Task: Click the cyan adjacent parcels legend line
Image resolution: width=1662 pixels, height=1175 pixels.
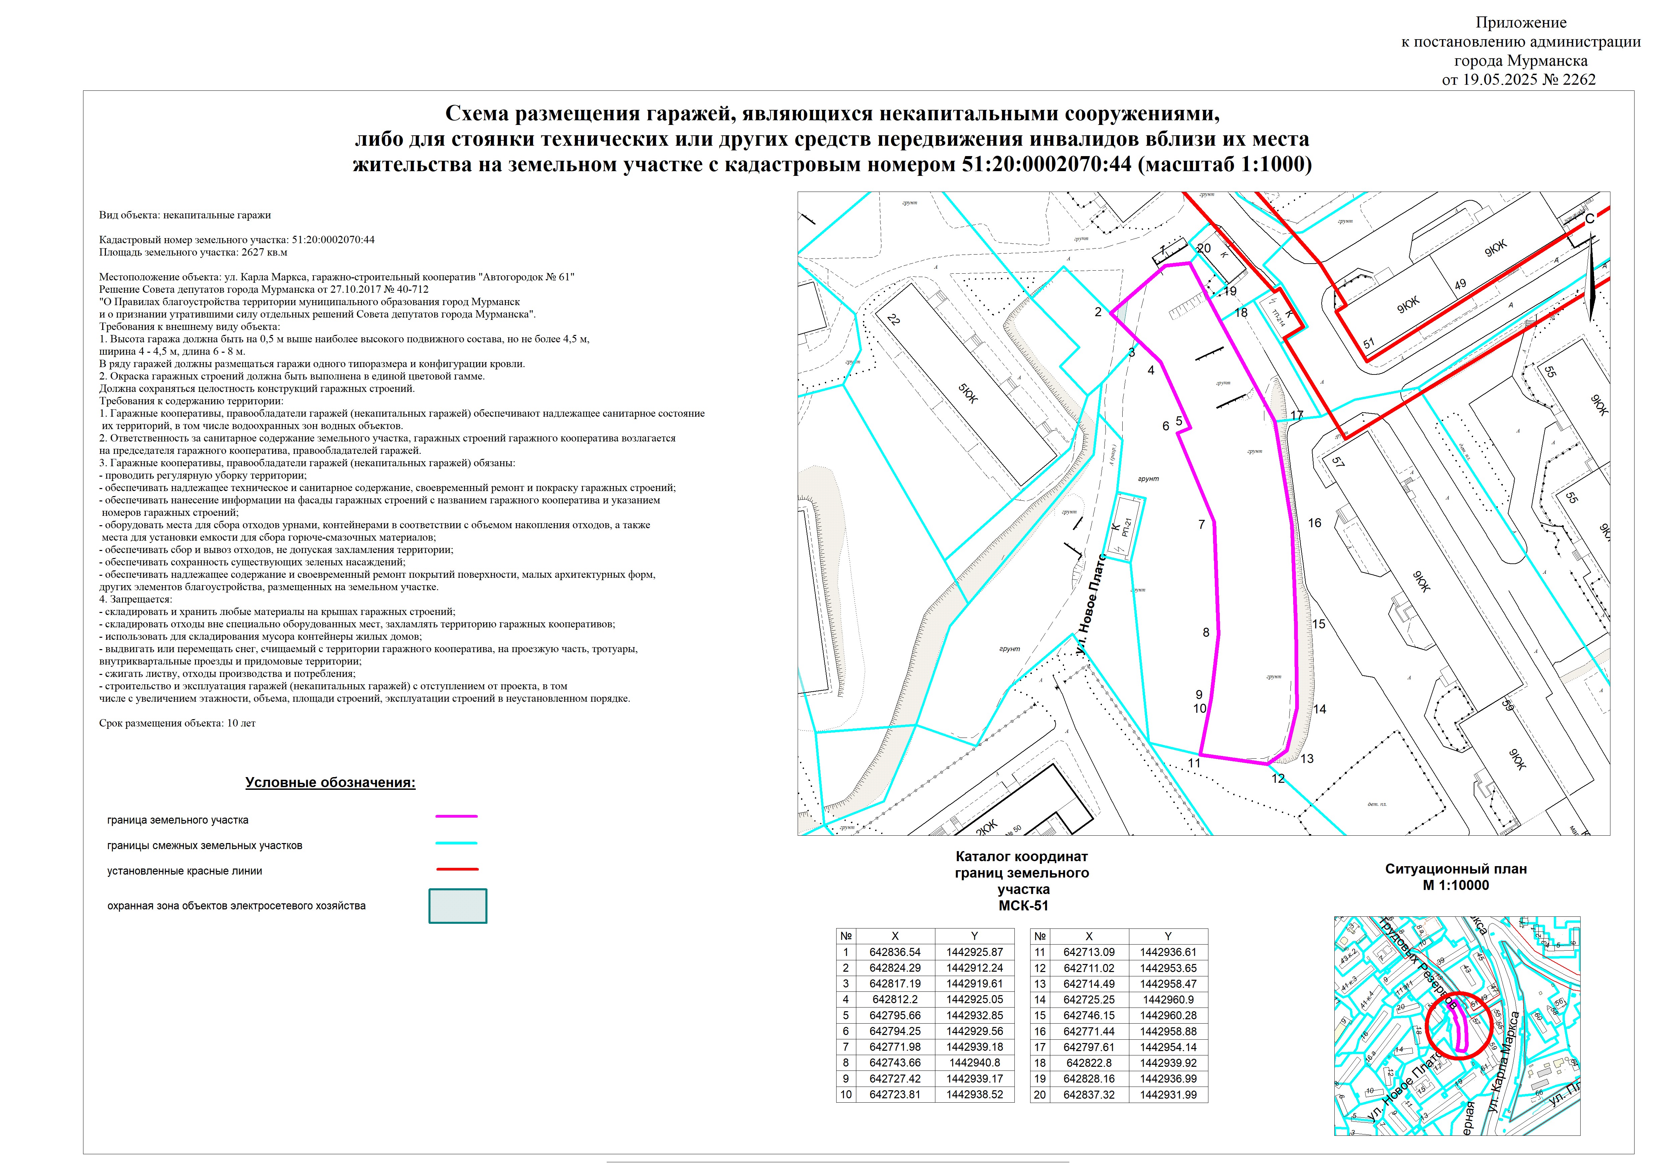Action: coord(456,843)
